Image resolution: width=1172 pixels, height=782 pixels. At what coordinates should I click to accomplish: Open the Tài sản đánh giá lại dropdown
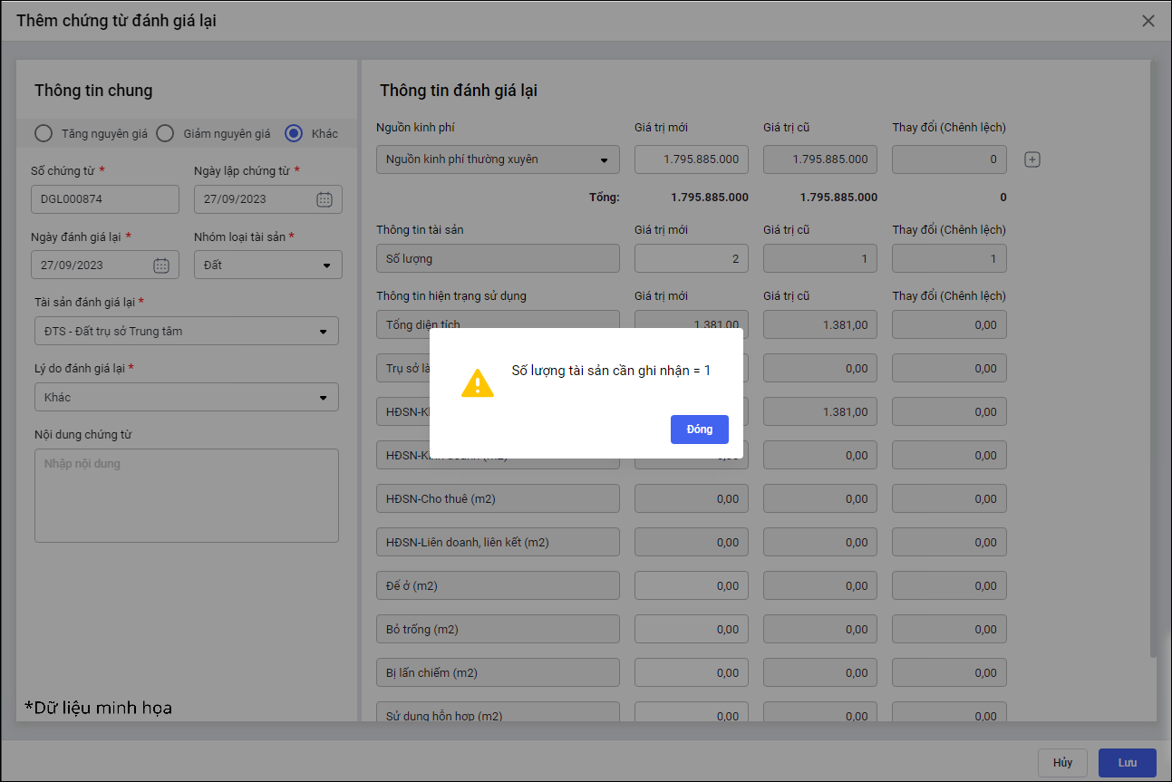pos(323,332)
